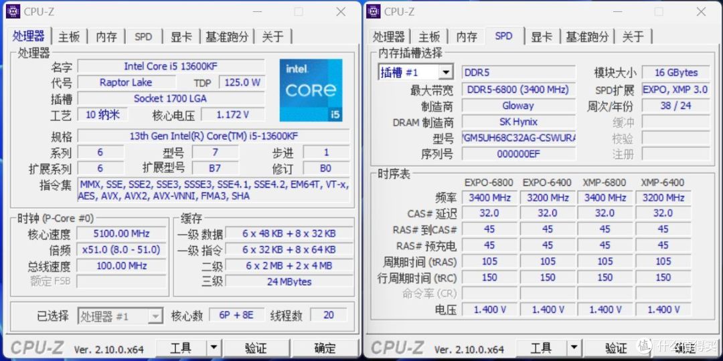Click the 16 GBytes module size field
This screenshot has width=723, height=361.
(x=675, y=72)
